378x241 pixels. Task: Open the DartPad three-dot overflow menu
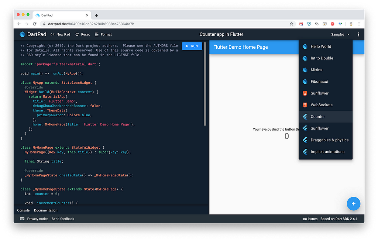click(x=358, y=34)
